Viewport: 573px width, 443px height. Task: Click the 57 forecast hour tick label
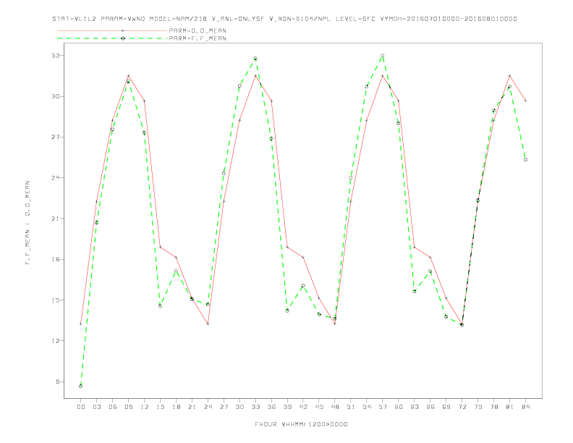[383, 407]
